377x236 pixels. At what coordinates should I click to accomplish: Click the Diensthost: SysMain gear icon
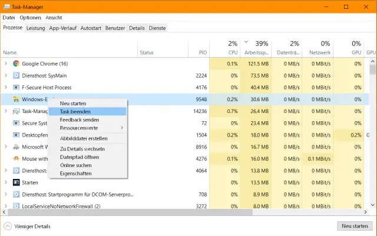tap(16, 75)
